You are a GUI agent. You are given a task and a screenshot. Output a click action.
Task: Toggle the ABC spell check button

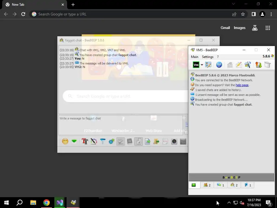(120, 141)
